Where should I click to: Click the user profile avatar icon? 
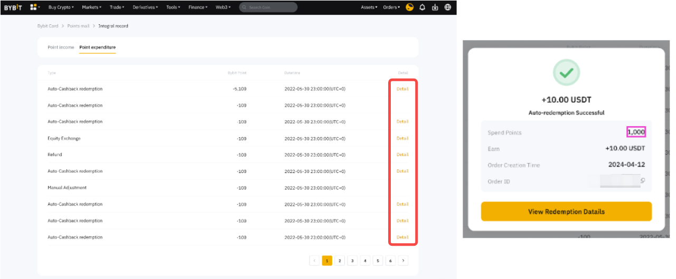(x=409, y=7)
